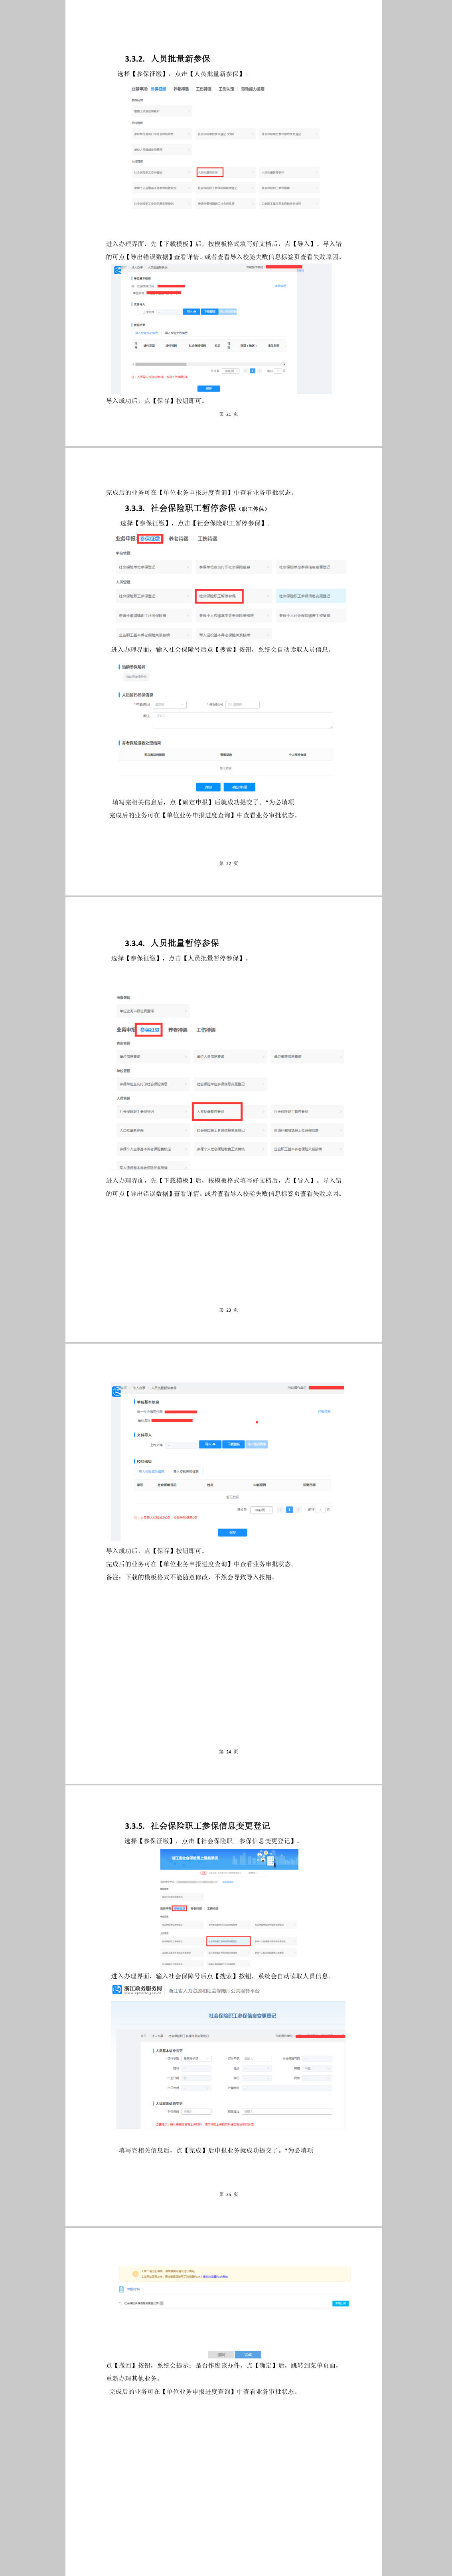
Task: Click the page number "第 25 页"
Action: click(229, 2195)
